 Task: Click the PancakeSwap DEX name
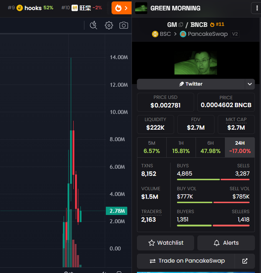(x=208, y=34)
